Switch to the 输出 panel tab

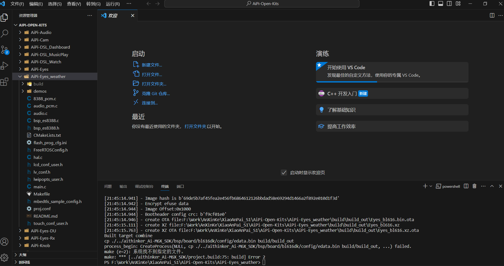coord(123,186)
